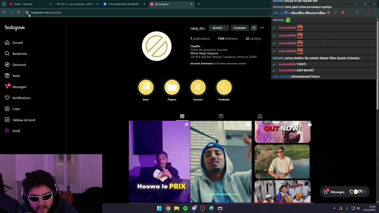The image size is (379, 213).
Task: Click the casa_stu username heading
Action: tap(197, 28)
